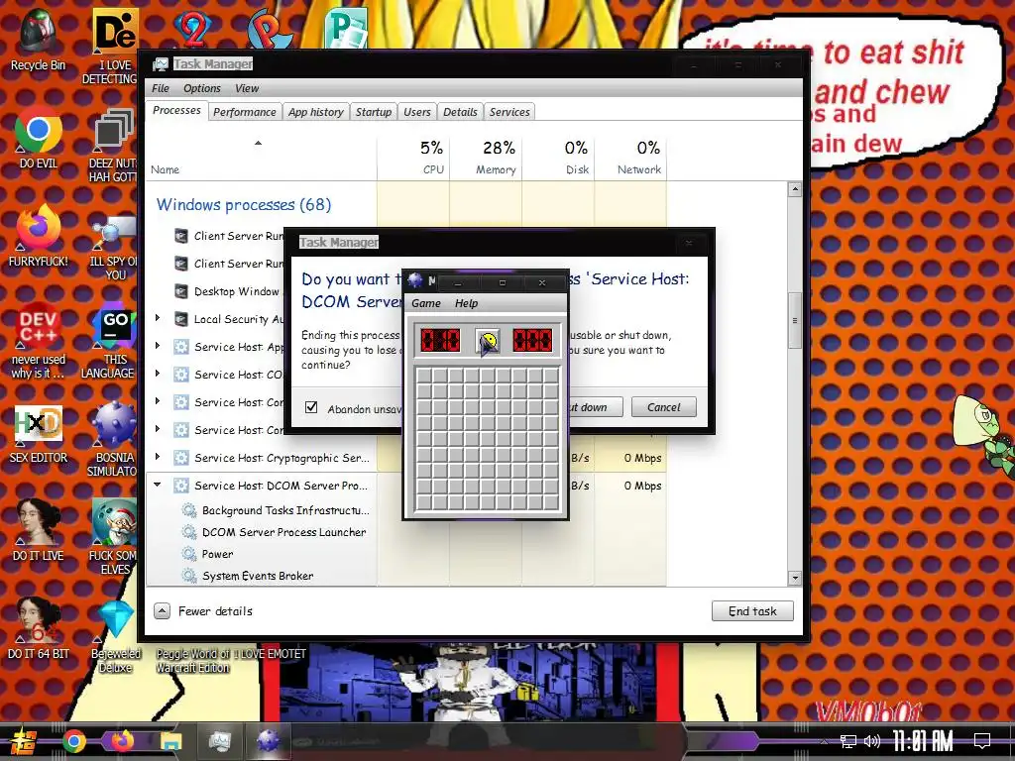Open the FURRYFUCK Firefox shortcut
Image resolution: width=1015 pixels, height=761 pixels.
(38, 237)
